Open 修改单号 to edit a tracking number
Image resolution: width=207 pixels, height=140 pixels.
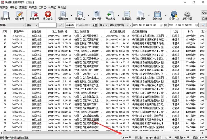[x=20, y=15]
